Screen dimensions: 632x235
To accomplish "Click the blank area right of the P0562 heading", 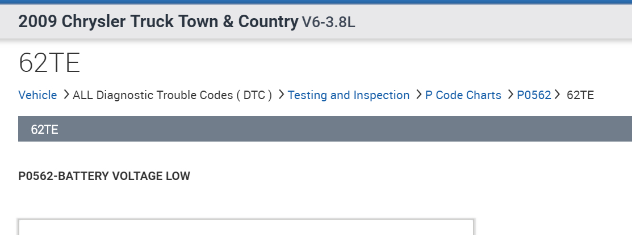I will pyautogui.click(x=397, y=176).
